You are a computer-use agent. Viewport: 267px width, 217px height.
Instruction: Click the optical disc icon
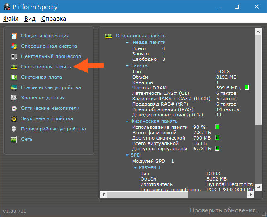coord(14,108)
